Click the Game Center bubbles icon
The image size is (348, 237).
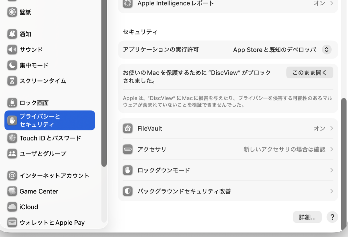[x=12, y=191]
